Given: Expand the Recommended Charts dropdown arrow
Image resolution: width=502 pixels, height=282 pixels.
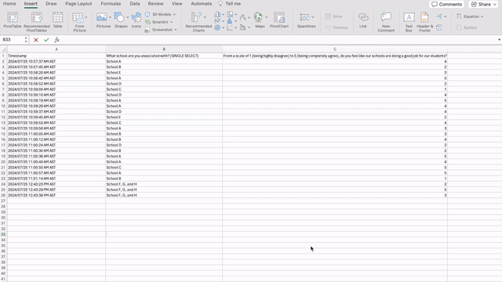Looking at the screenshot, I should [x=205, y=17].
